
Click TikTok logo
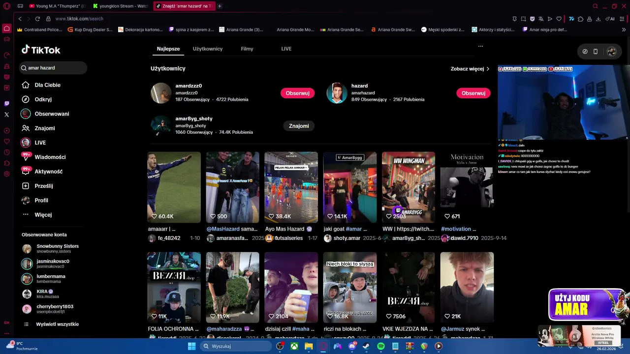41,50
